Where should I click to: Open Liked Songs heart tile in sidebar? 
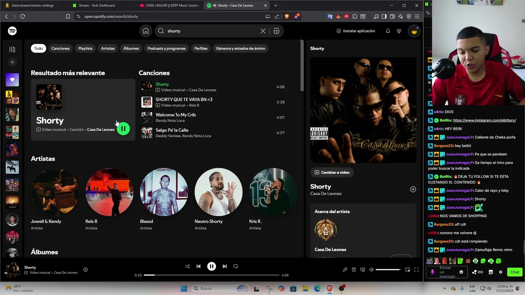12,79
